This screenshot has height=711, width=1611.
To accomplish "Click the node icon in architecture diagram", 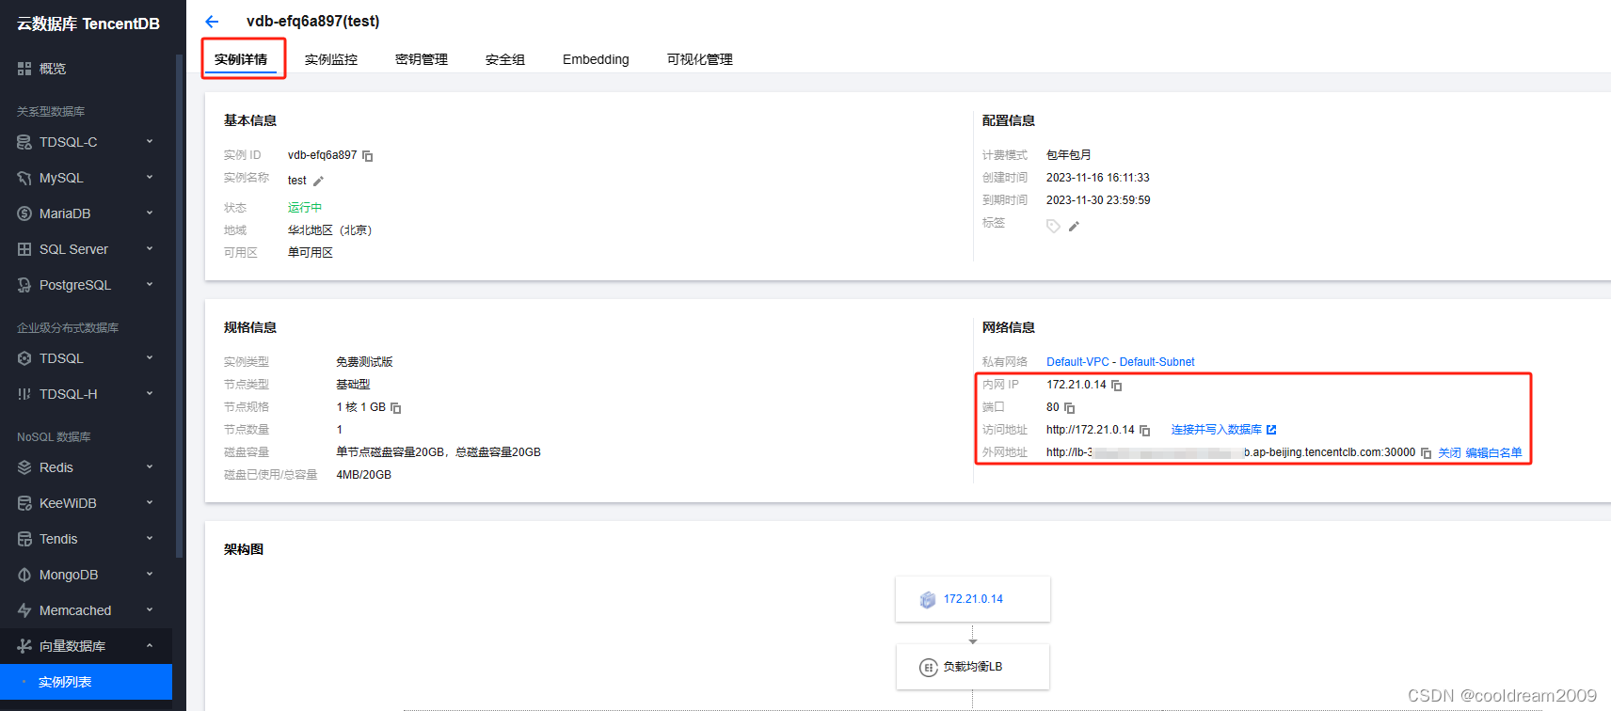I will (928, 600).
